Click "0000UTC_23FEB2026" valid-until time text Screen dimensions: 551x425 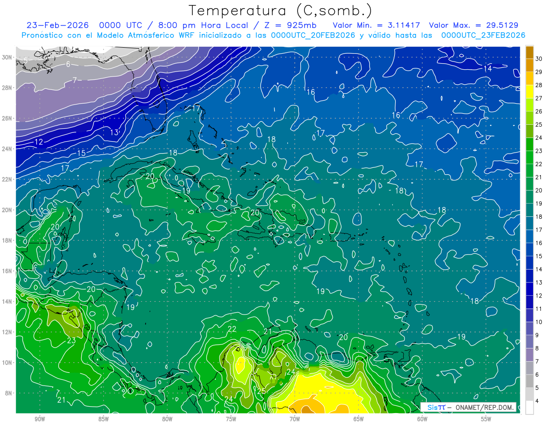483,35
